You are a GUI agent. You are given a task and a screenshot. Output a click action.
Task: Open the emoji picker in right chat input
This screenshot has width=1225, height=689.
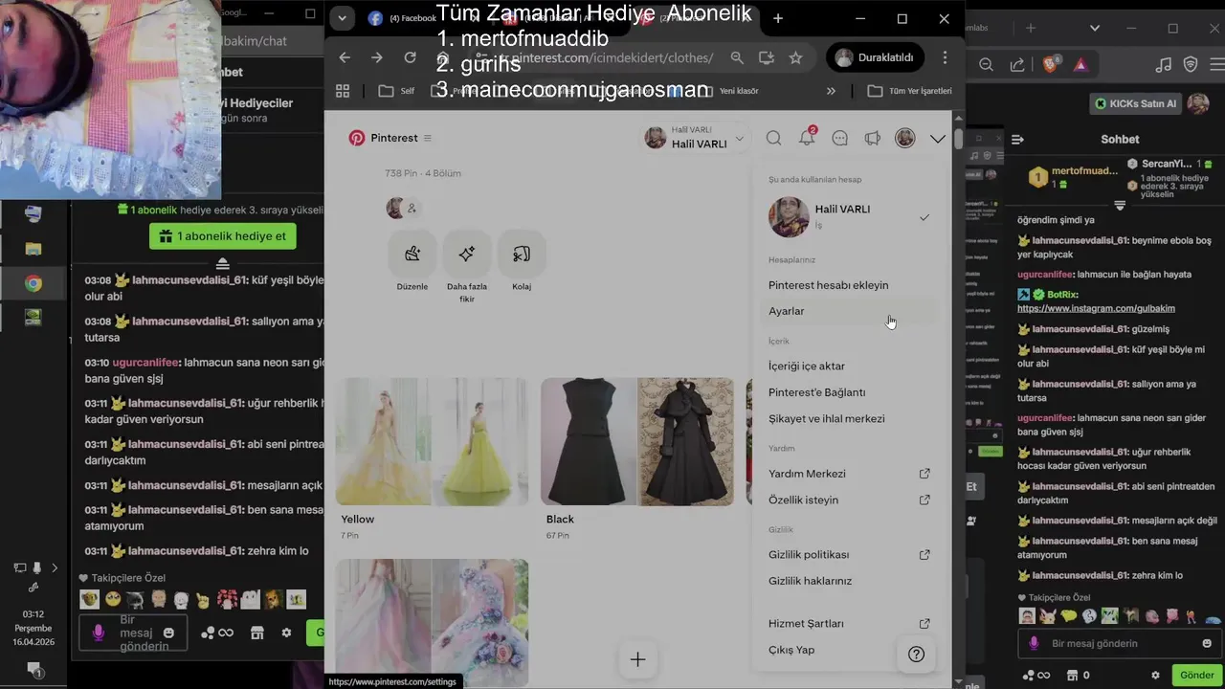pos(1207,644)
